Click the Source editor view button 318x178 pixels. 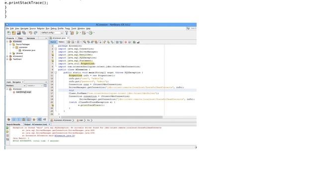53,42
